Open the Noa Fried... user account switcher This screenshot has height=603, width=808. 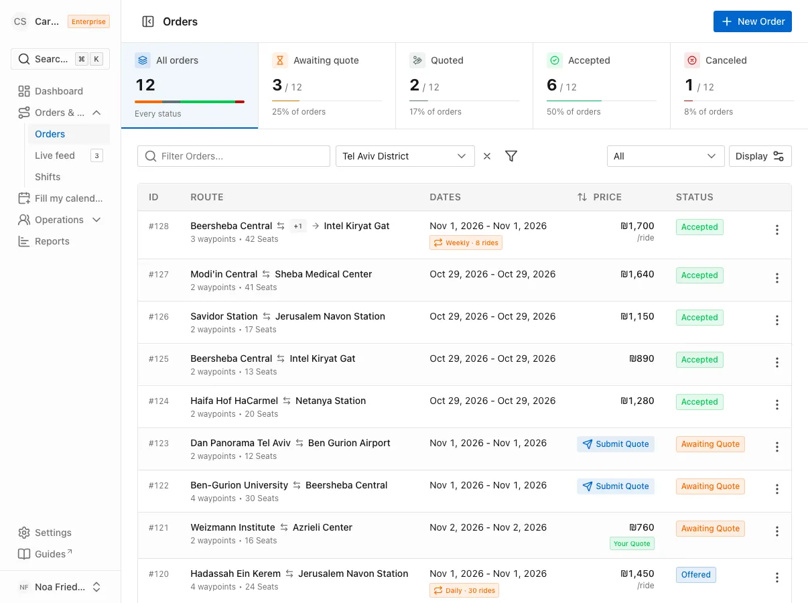(60, 587)
